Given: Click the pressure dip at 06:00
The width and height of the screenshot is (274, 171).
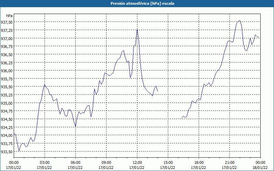Looking at the screenshot, I should (75, 126).
